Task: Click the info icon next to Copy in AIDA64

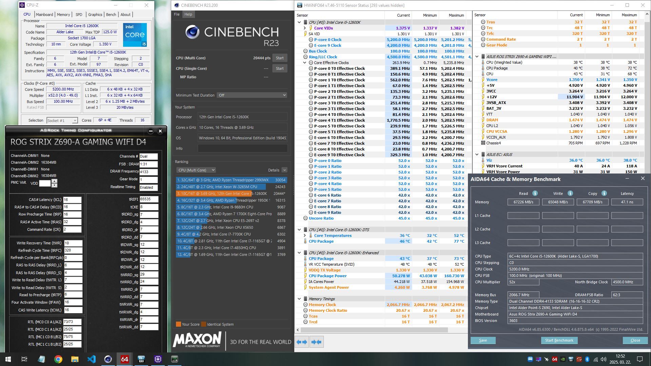Action: (604, 193)
